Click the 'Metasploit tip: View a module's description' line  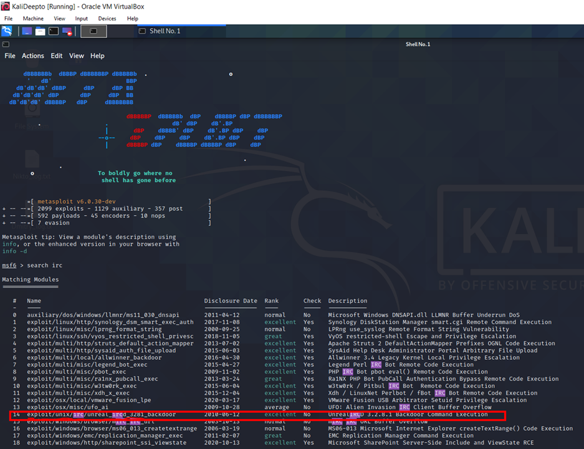click(89, 237)
